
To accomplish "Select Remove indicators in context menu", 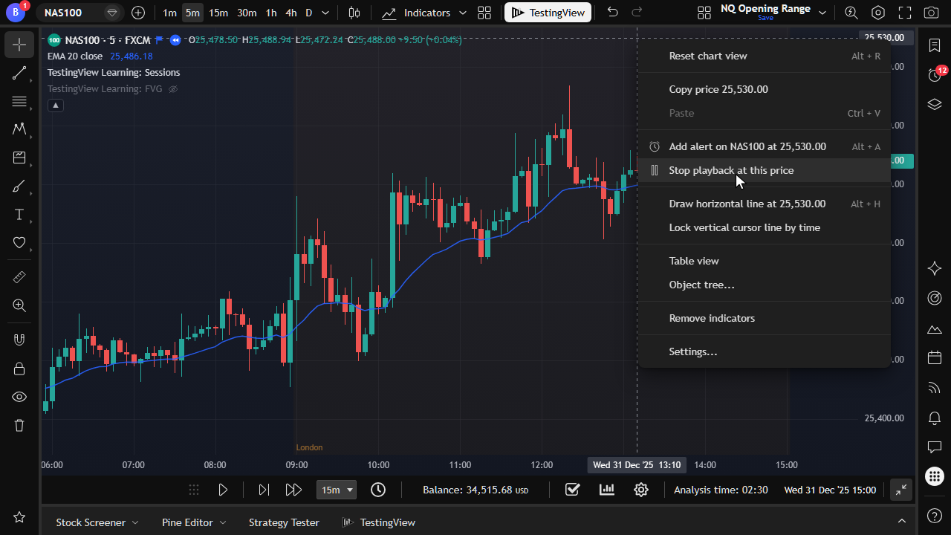I will [764, 318].
